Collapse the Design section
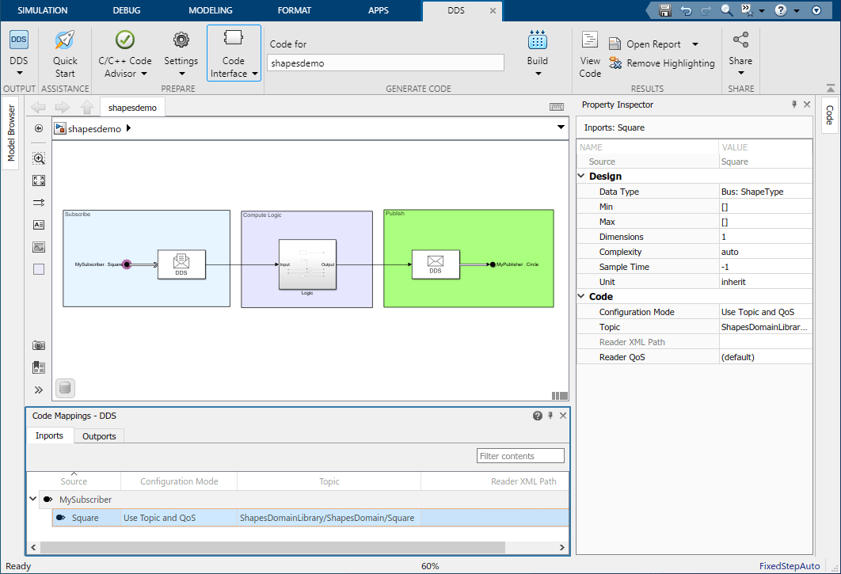841x574 pixels. (581, 176)
